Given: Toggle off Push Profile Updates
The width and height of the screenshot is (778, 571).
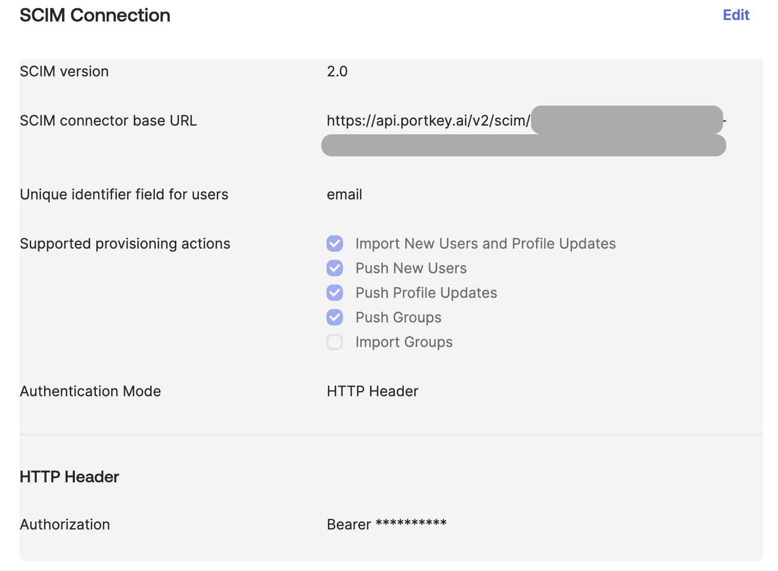Looking at the screenshot, I should pyautogui.click(x=334, y=293).
